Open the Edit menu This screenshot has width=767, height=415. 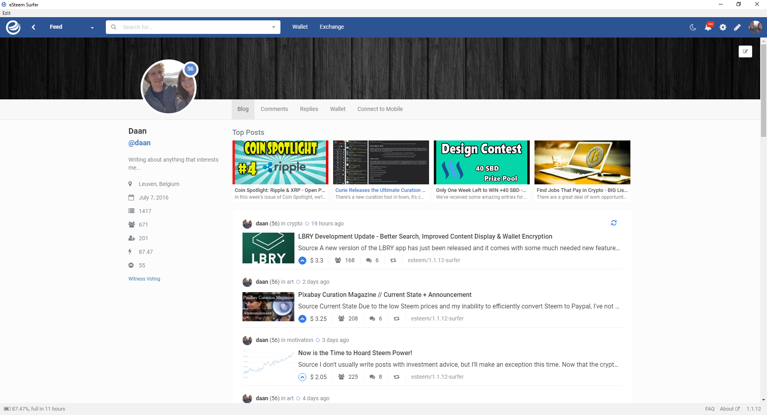tap(6, 13)
